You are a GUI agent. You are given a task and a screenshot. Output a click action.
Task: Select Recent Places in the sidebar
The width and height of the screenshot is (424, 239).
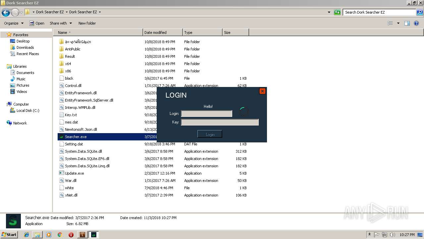[28, 54]
